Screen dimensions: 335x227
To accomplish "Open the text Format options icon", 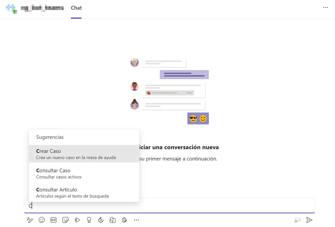I will pos(30,220).
